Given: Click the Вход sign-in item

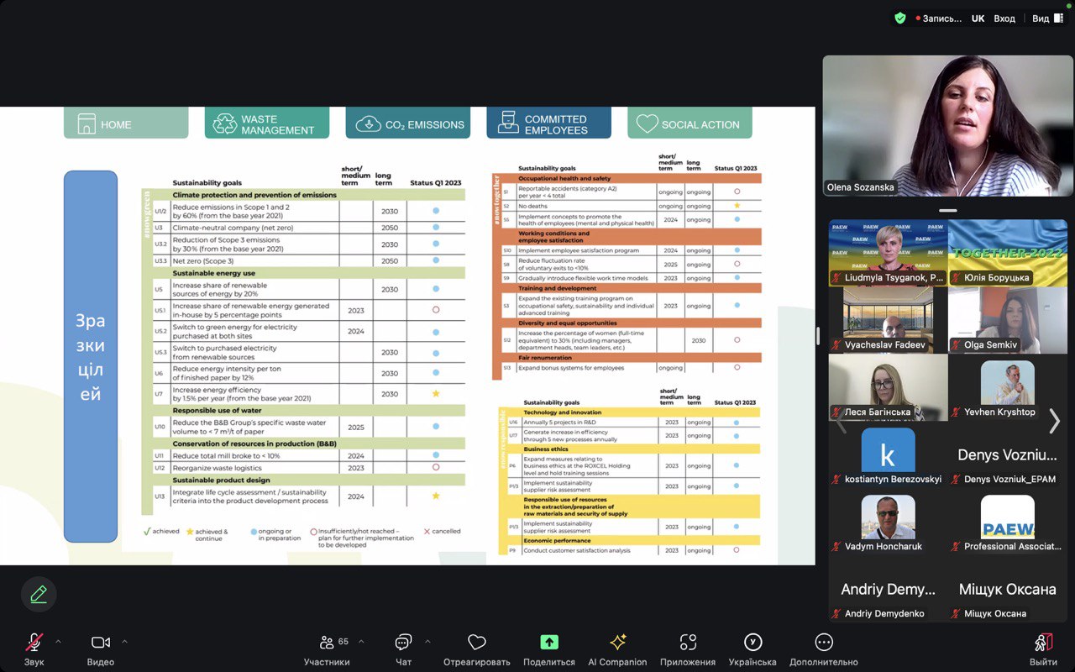Looking at the screenshot, I should click(1004, 18).
